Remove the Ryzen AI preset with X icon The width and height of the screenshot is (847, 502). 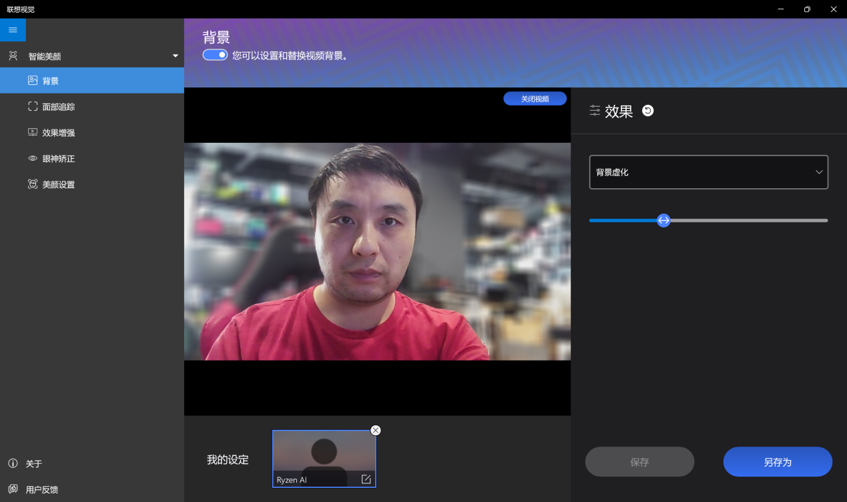coord(376,431)
